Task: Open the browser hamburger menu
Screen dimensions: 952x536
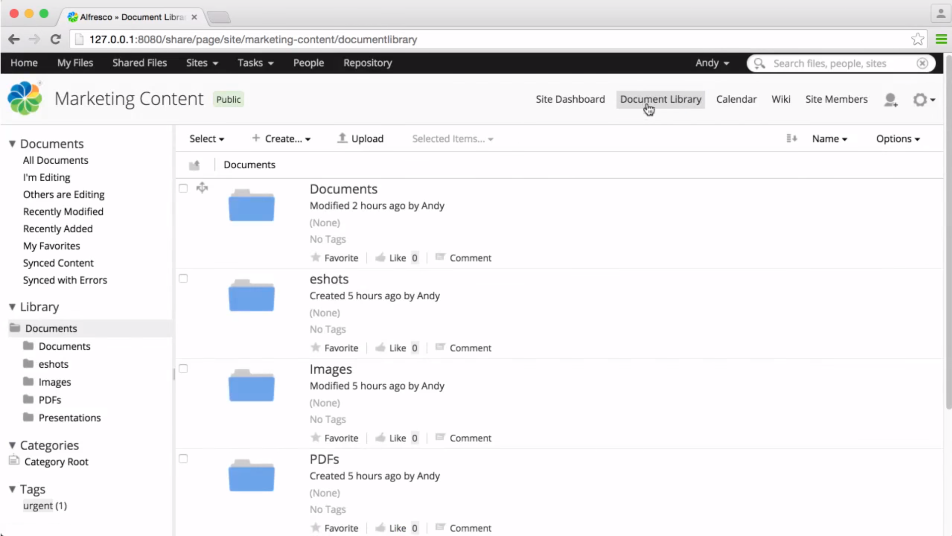Action: coord(941,39)
